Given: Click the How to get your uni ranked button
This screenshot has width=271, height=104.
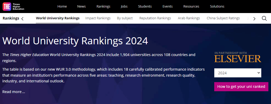Looking at the screenshot, I should tap(241, 87).
